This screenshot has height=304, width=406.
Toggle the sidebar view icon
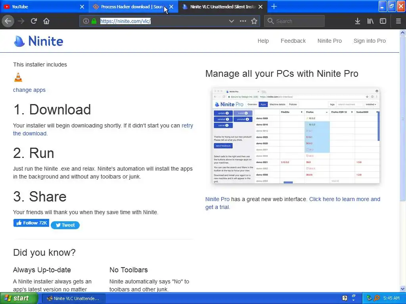pos(383,21)
